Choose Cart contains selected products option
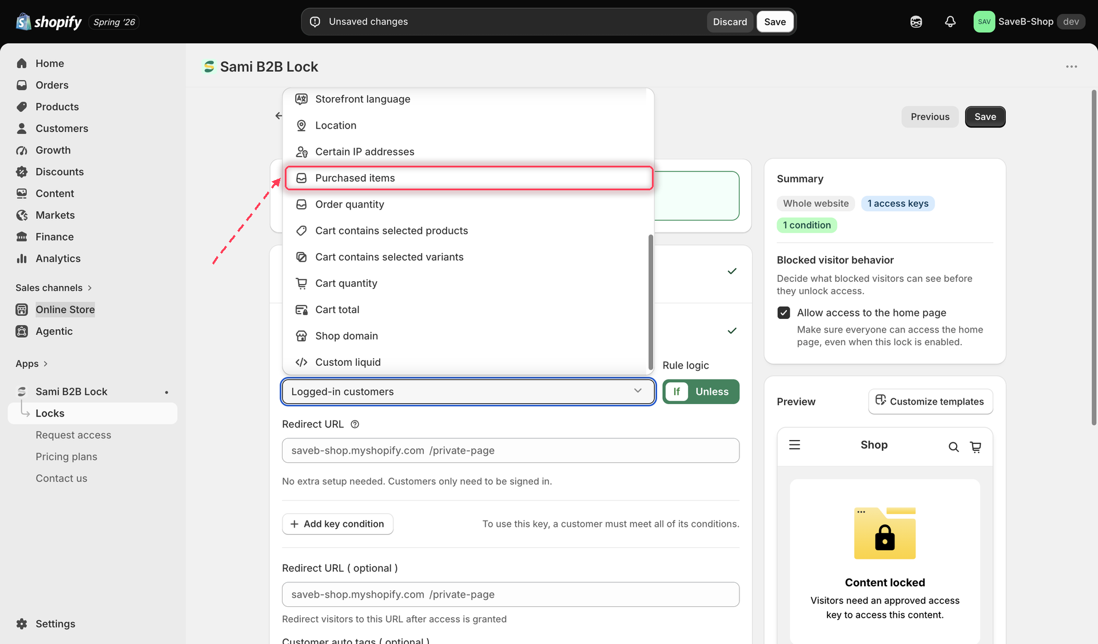Image resolution: width=1098 pixels, height=644 pixels. pos(468,231)
